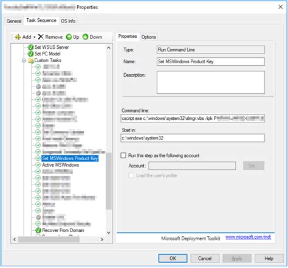Select the Properties sub-tab
This screenshot has width=288, height=268.
tap(128, 37)
